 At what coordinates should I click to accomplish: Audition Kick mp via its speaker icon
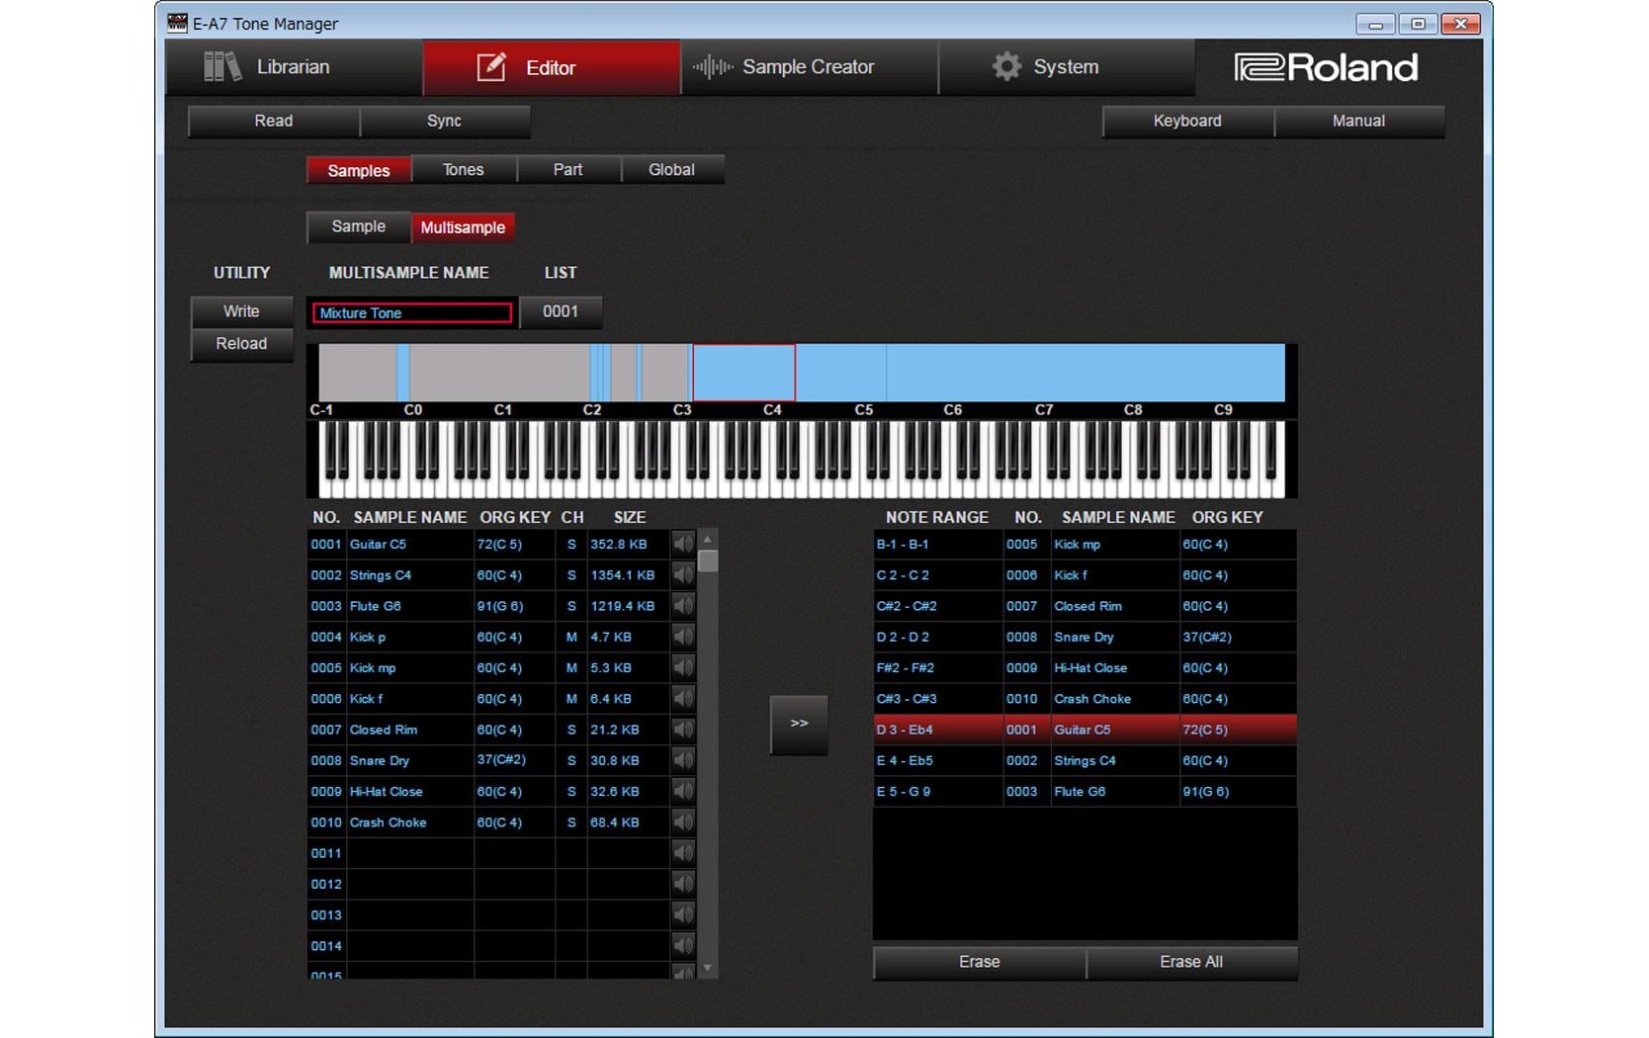683,667
